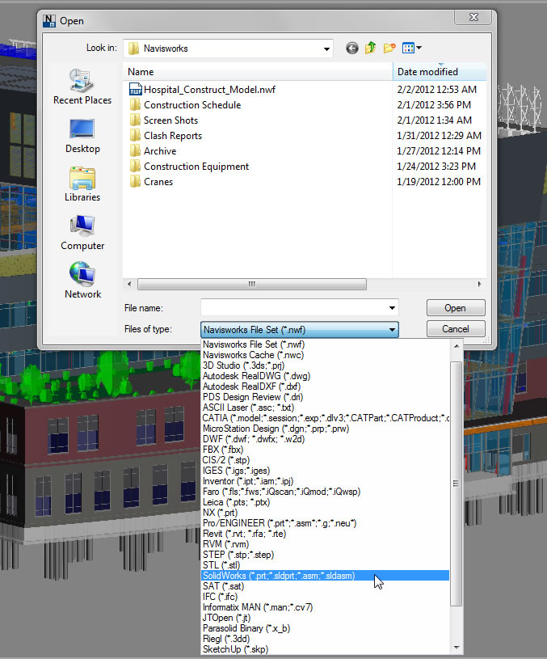This screenshot has width=547, height=659.
Task: Select the Construction Equipment folder
Action: [x=189, y=167]
